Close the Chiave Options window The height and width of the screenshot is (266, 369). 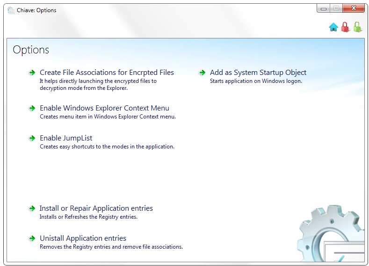tap(354, 8)
